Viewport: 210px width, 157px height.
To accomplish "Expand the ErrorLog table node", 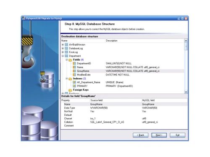I will point(63,52).
